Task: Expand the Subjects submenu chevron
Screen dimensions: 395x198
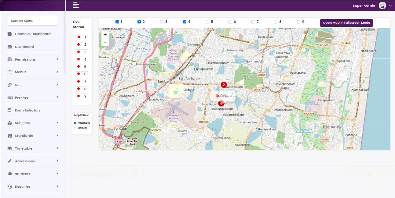Action: [x=57, y=123]
